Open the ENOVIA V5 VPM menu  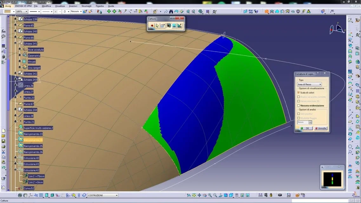tap(23, 6)
